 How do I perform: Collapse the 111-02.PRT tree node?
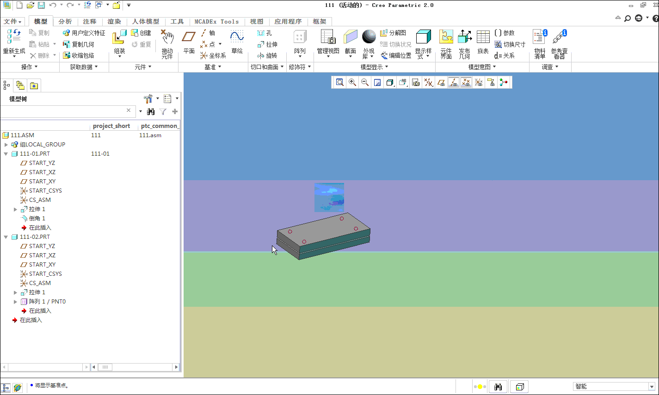tap(6, 237)
